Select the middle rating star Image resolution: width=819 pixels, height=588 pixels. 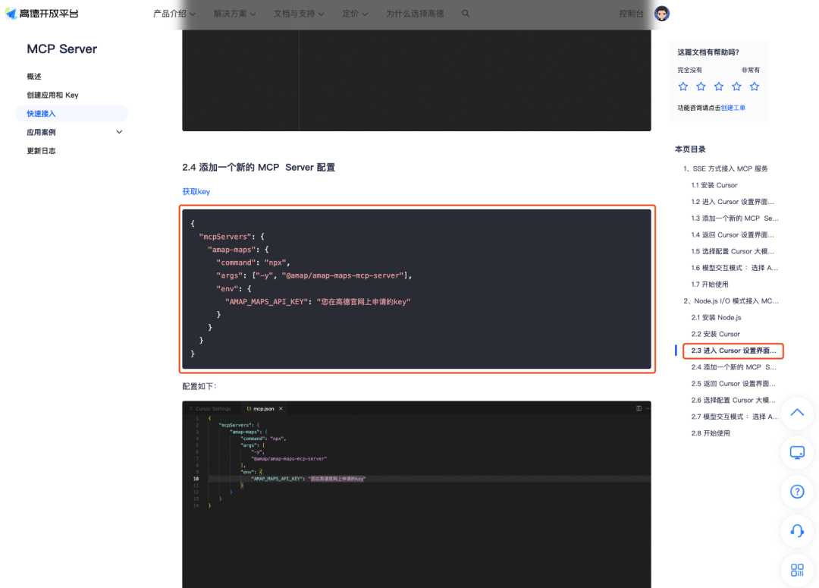(x=718, y=86)
